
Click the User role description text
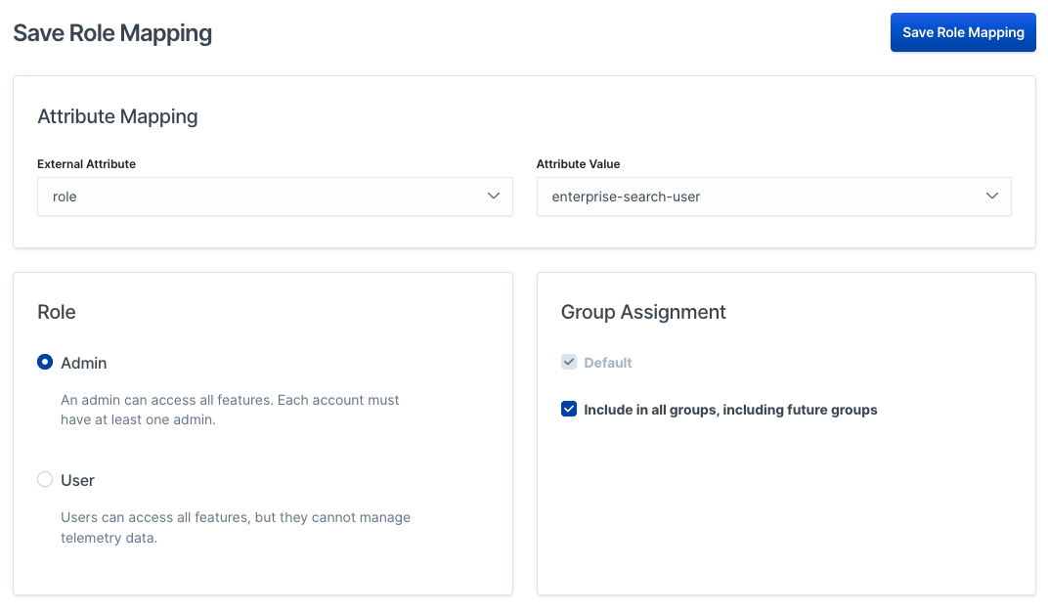click(x=235, y=527)
